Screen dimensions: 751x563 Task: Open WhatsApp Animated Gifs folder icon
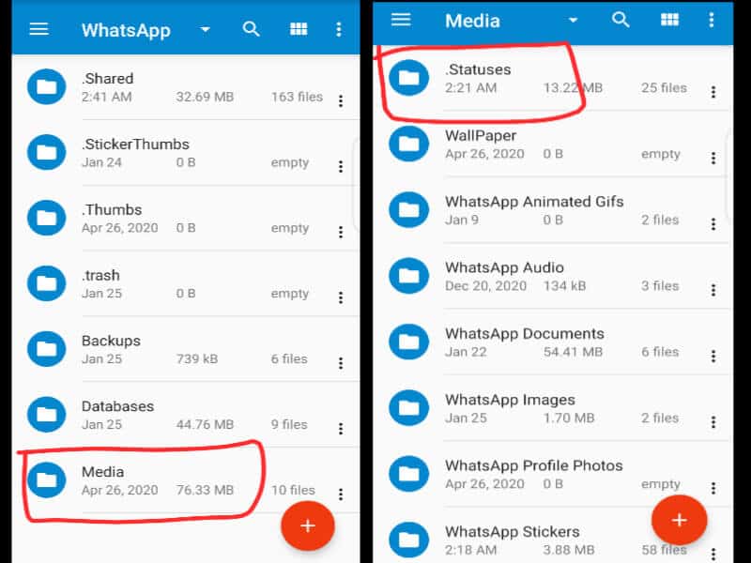409,209
